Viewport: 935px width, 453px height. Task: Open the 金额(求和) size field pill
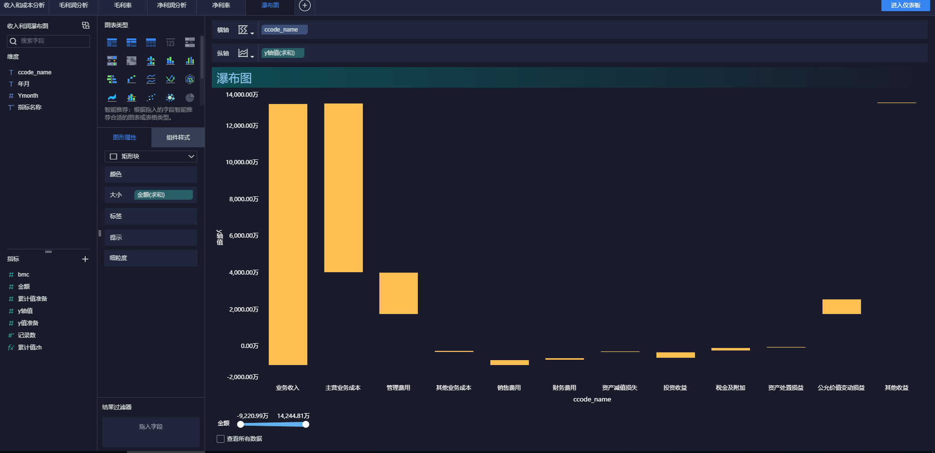[164, 195]
